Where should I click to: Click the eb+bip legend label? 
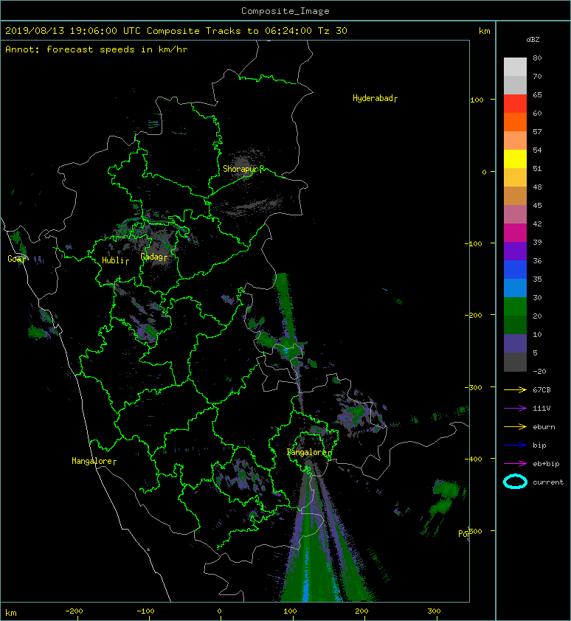pos(546,463)
